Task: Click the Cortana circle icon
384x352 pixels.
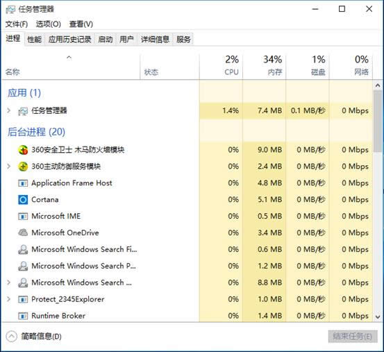Action: point(23,200)
